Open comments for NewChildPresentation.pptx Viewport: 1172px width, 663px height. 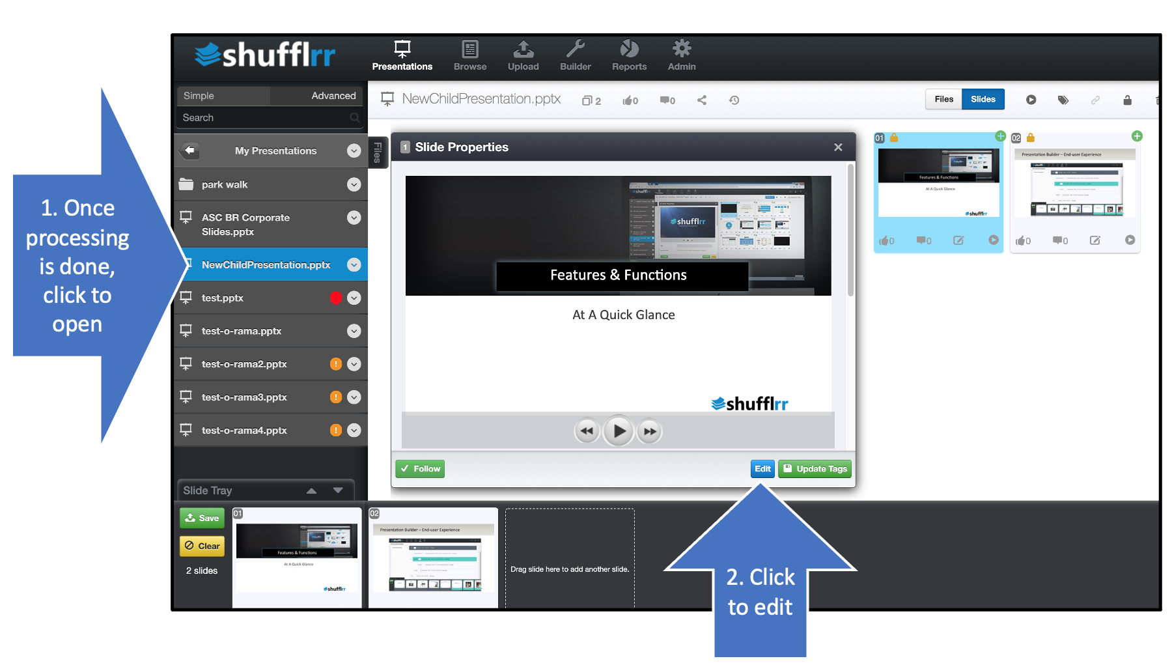(x=667, y=100)
